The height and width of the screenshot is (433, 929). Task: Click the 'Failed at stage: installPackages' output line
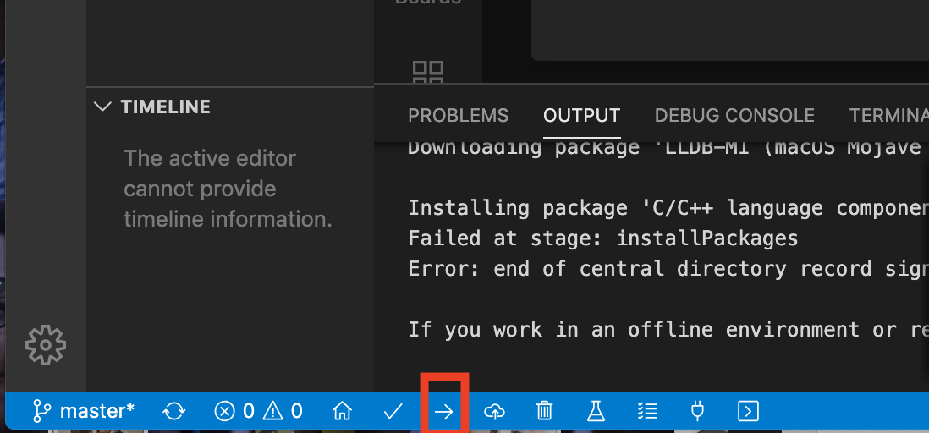click(x=603, y=238)
